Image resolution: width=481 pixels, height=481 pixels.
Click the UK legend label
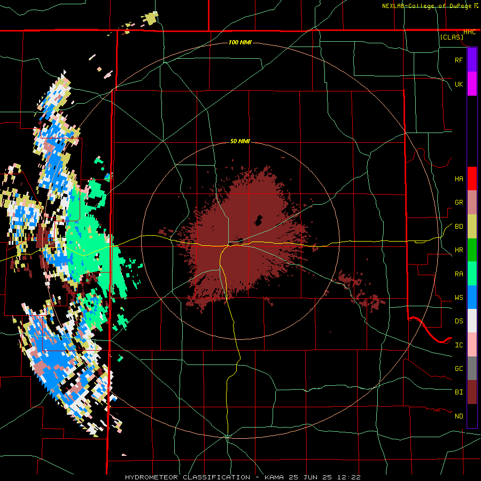click(459, 84)
